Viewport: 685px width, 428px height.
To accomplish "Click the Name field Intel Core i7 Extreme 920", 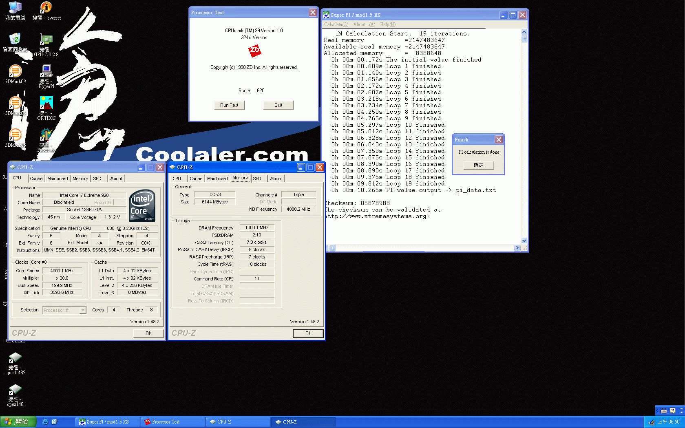I will pyautogui.click(x=84, y=195).
